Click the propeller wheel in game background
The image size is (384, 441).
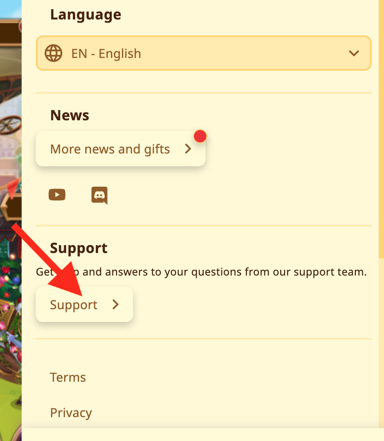(11, 125)
